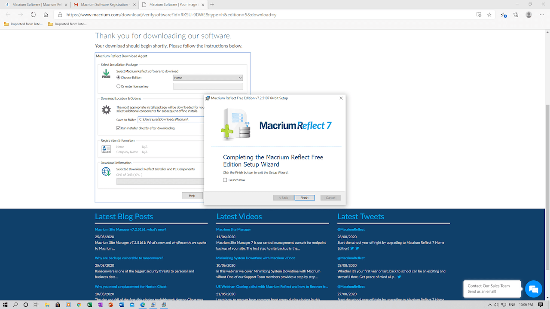The image size is (550, 309).
Task: Add this page to favorites with the star
Action: click(489, 15)
